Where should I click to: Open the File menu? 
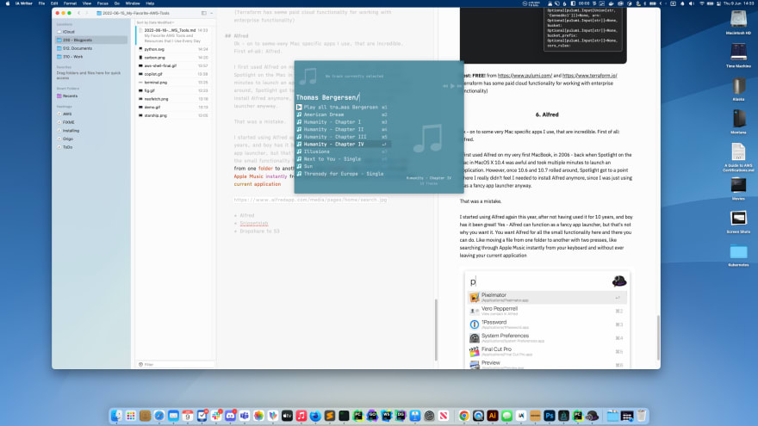click(x=41, y=3)
